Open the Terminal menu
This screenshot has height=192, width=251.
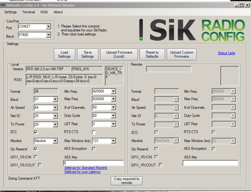(28, 12)
